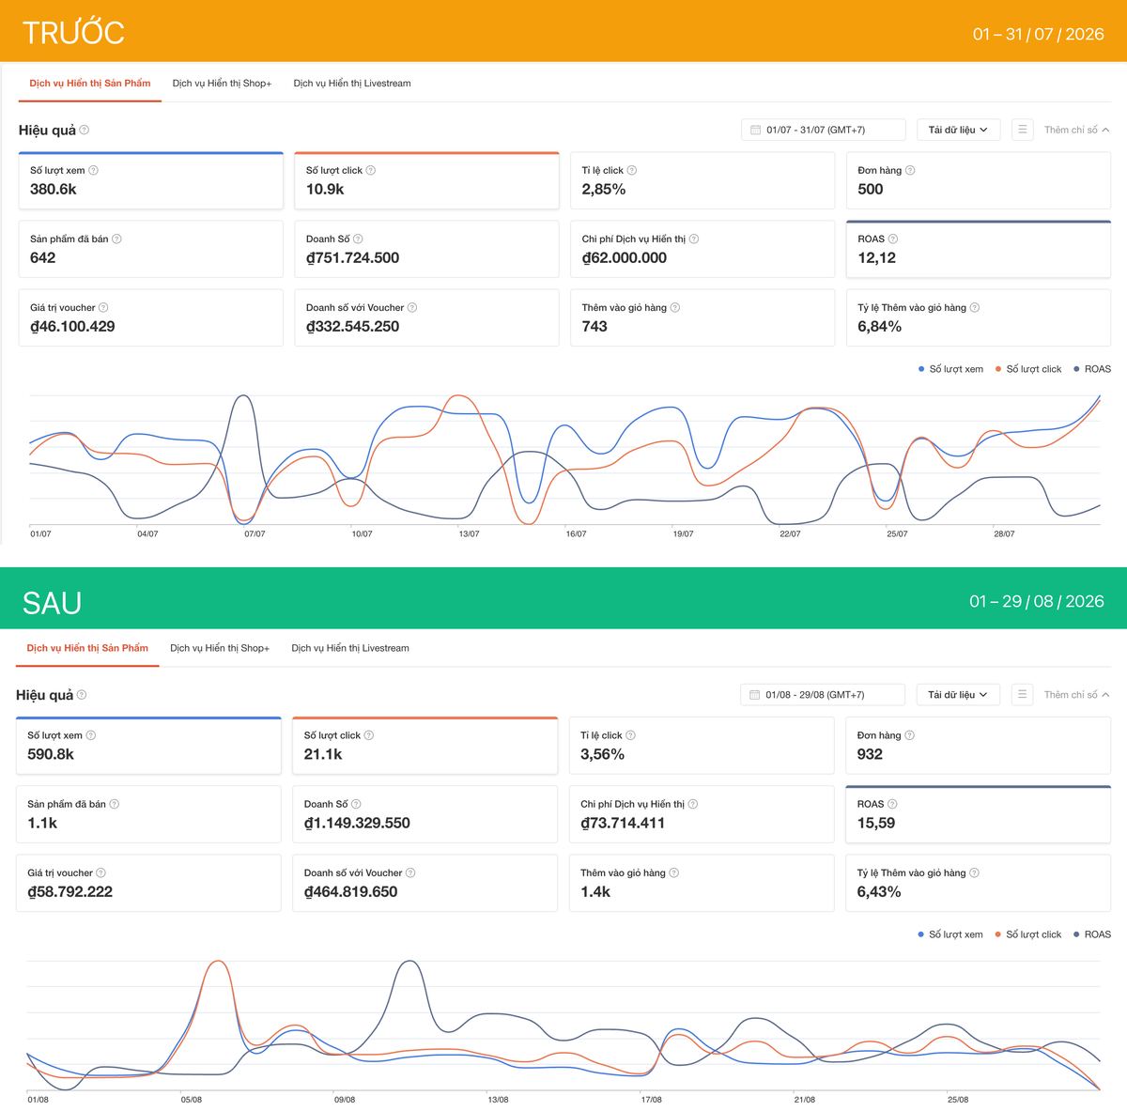Open Dịch vụ Hiển thị Livestream tab in SAU panel
This screenshot has width=1127, height=1111.
(x=350, y=648)
